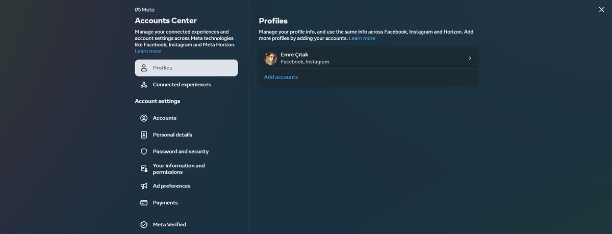The width and height of the screenshot is (612, 234).
Task: Open the Profiles menu item
Action: (186, 68)
